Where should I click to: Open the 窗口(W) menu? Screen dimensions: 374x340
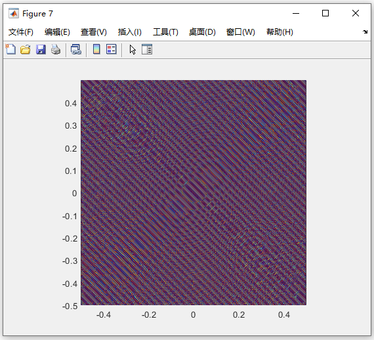click(x=240, y=32)
